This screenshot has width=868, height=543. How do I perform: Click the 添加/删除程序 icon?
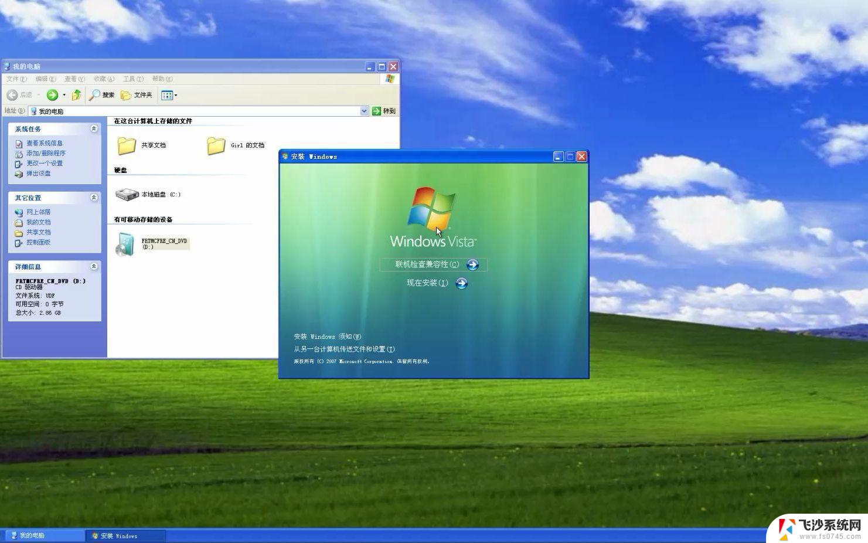pyautogui.click(x=19, y=154)
